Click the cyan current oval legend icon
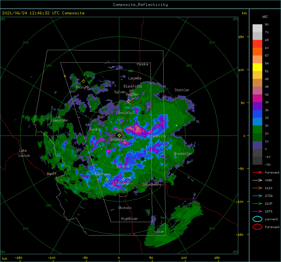 click(x=257, y=219)
